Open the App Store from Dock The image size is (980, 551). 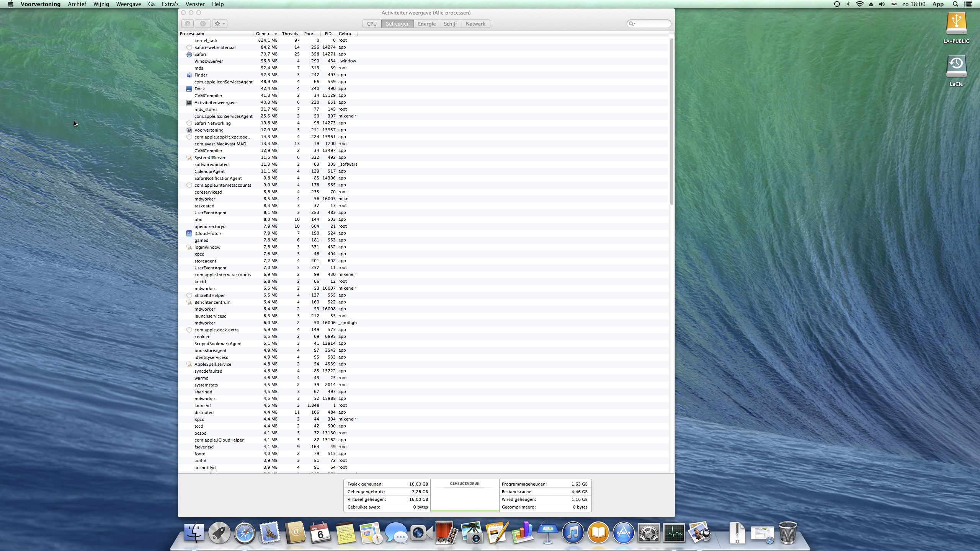[623, 533]
